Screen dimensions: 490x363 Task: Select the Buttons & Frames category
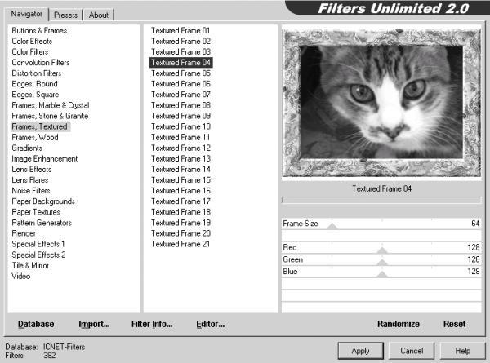click(x=39, y=30)
